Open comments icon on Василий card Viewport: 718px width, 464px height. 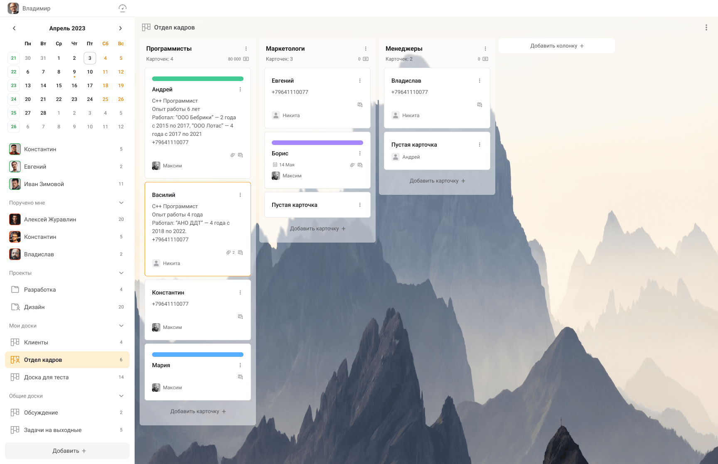tap(240, 253)
